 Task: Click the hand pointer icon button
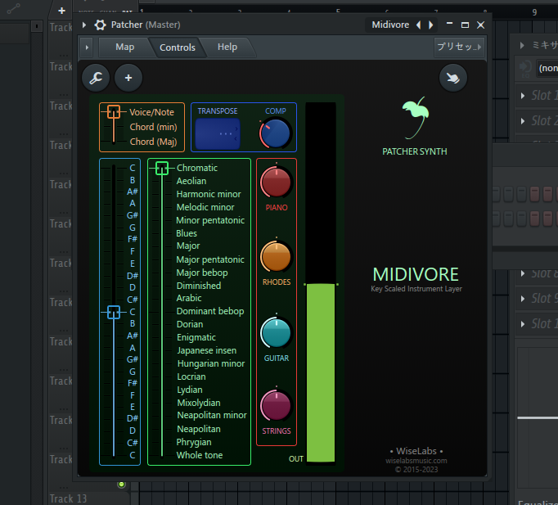click(x=453, y=78)
